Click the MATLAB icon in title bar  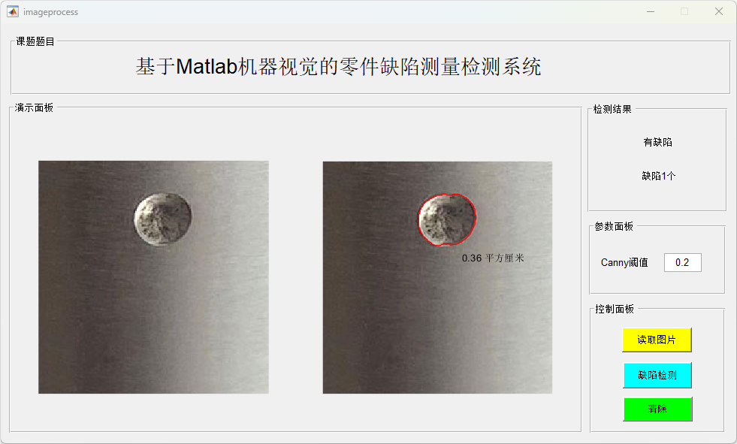point(13,12)
